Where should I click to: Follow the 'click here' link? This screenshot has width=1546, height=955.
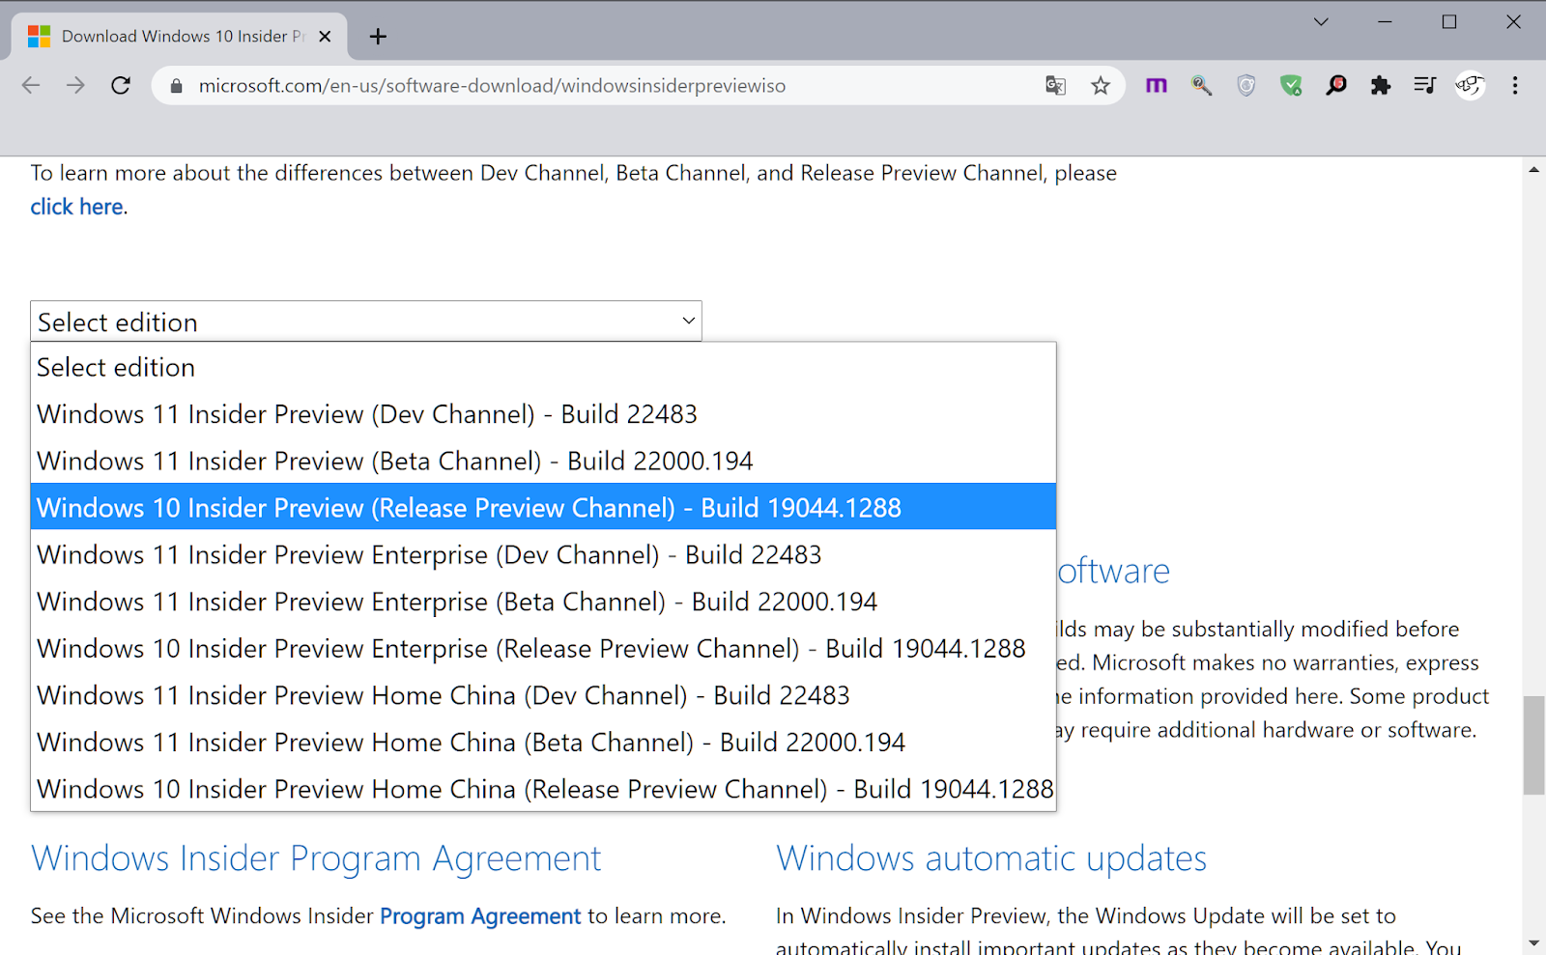coord(76,207)
